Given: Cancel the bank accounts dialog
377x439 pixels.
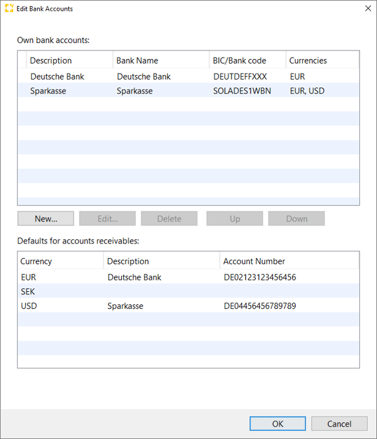Looking at the screenshot, I should (339, 424).
